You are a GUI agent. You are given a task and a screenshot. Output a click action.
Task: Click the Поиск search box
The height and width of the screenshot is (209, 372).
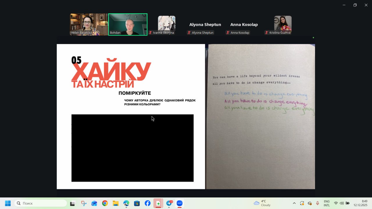tap(41, 203)
